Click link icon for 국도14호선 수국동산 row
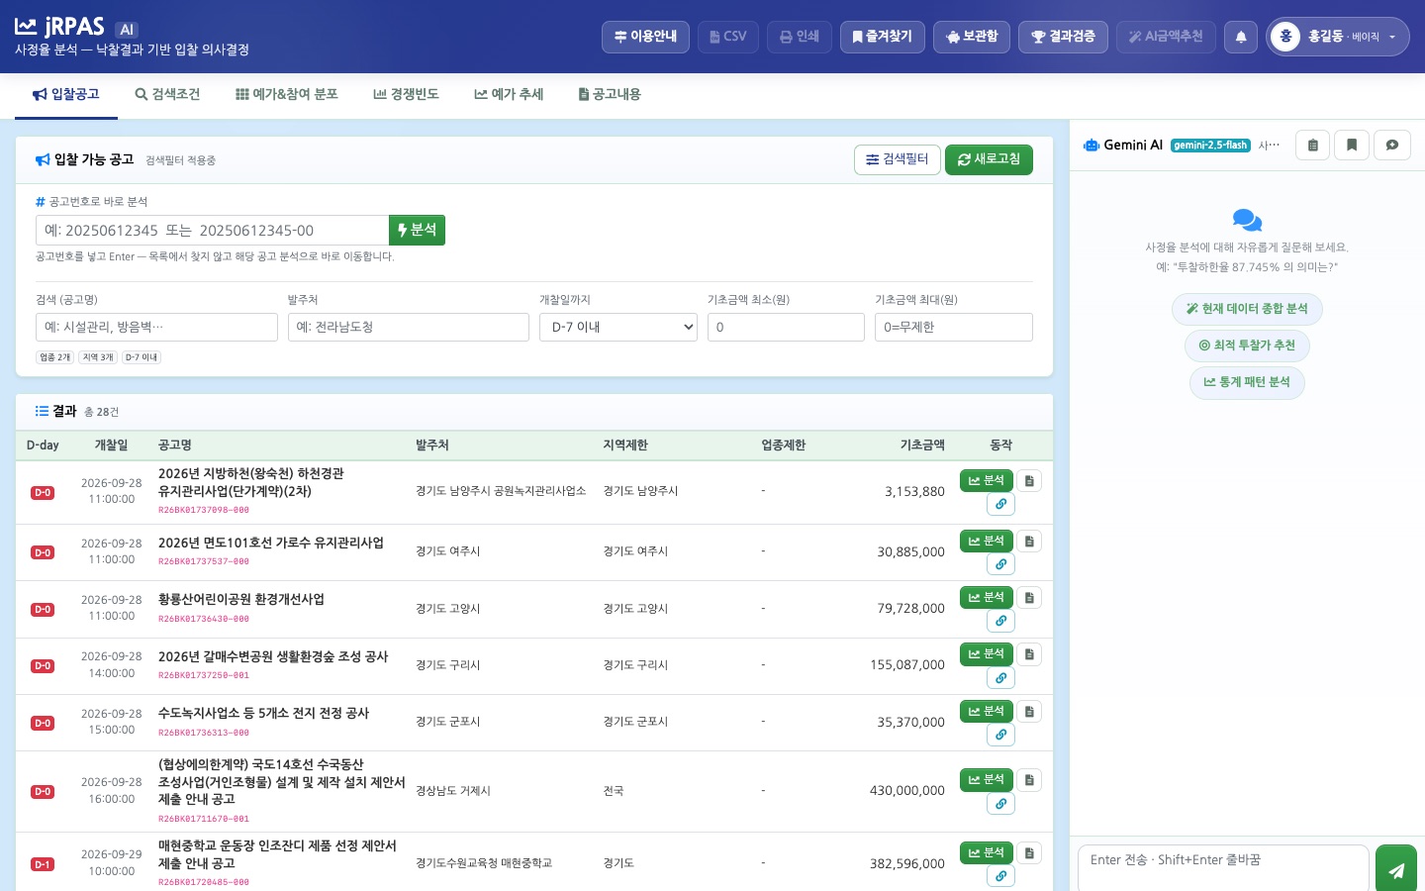 click(x=1000, y=804)
